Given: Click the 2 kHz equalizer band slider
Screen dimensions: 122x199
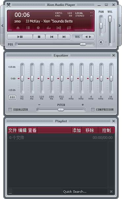Looking at the screenshot, I should [x=81, y=78].
